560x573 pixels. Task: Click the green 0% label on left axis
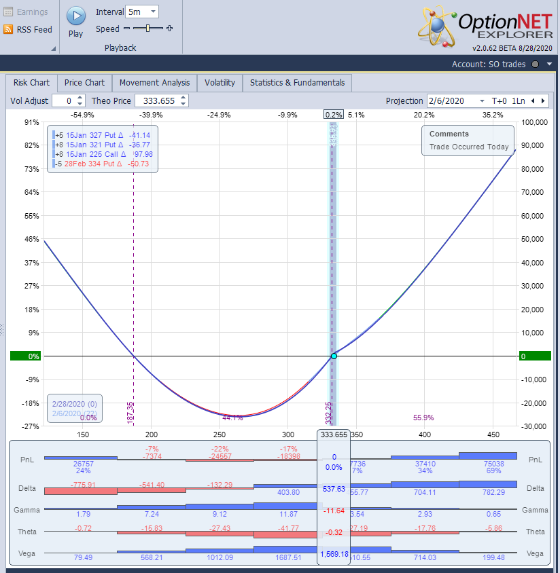[x=25, y=356]
